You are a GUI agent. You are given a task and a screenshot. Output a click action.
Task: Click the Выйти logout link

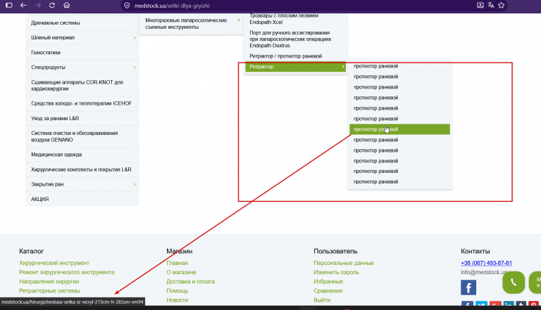[x=322, y=300]
